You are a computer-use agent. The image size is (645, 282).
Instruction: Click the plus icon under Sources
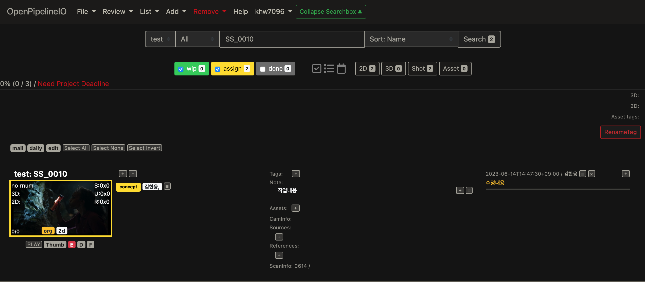[x=279, y=237]
